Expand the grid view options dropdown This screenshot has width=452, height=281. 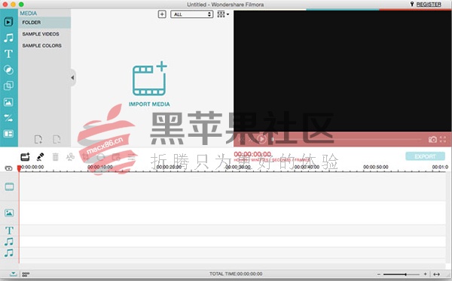(x=223, y=14)
